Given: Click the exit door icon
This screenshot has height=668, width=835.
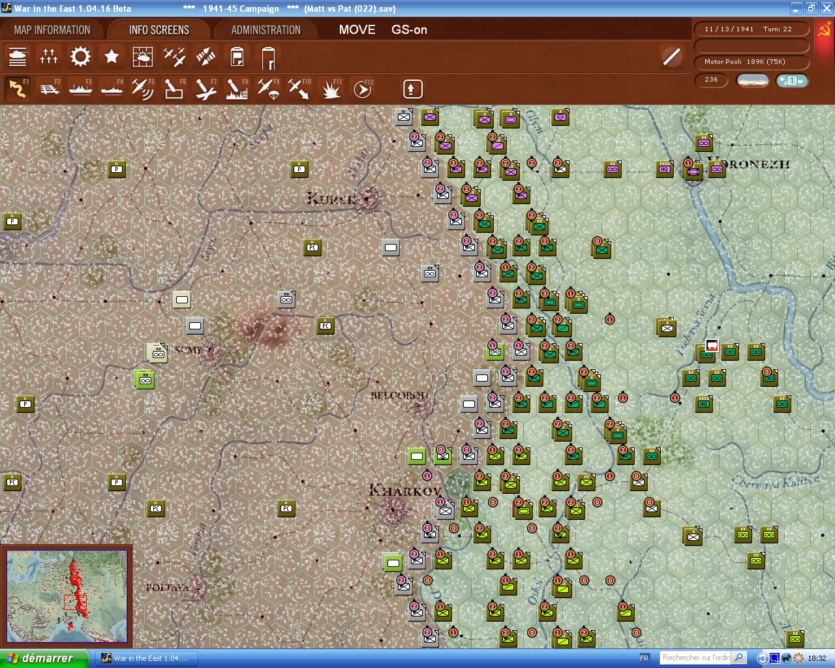Looking at the screenshot, I should pos(268,57).
